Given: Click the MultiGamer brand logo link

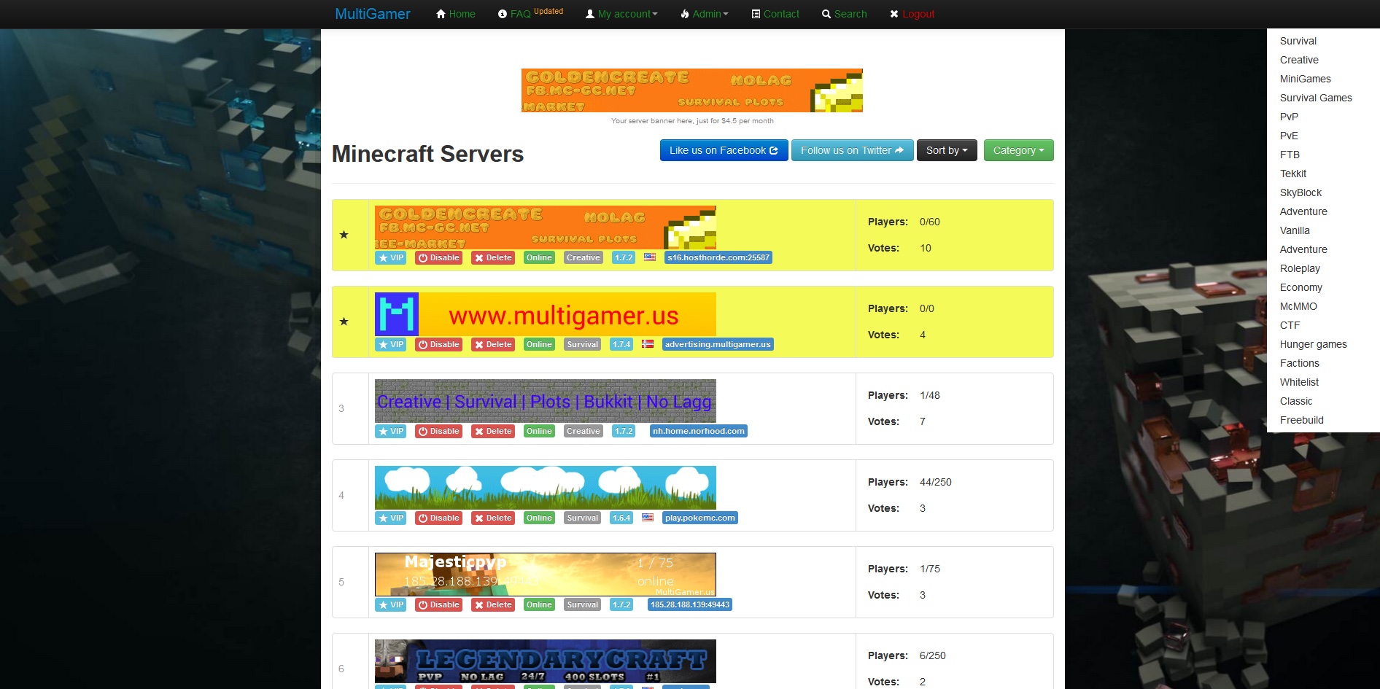Looking at the screenshot, I should point(372,14).
